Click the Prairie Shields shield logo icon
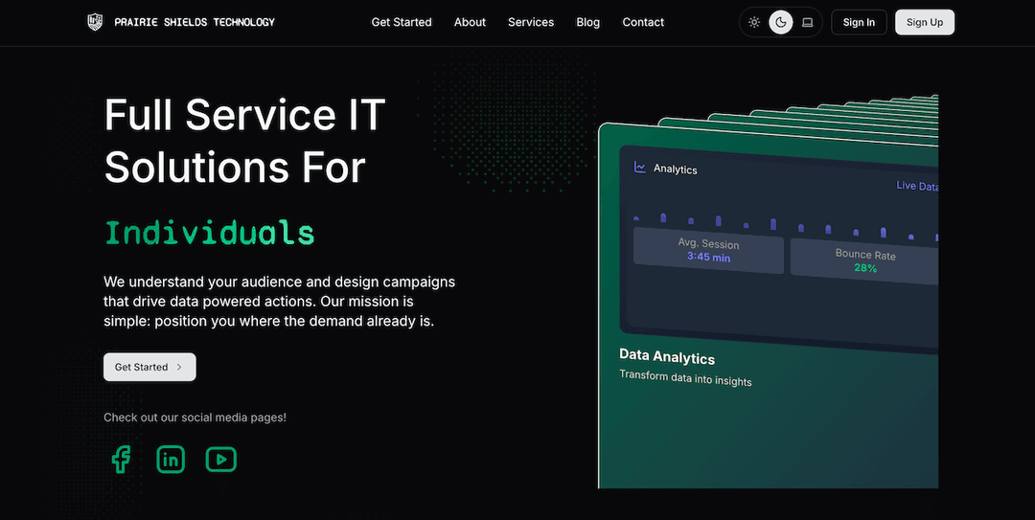The height and width of the screenshot is (520, 1035). click(94, 22)
